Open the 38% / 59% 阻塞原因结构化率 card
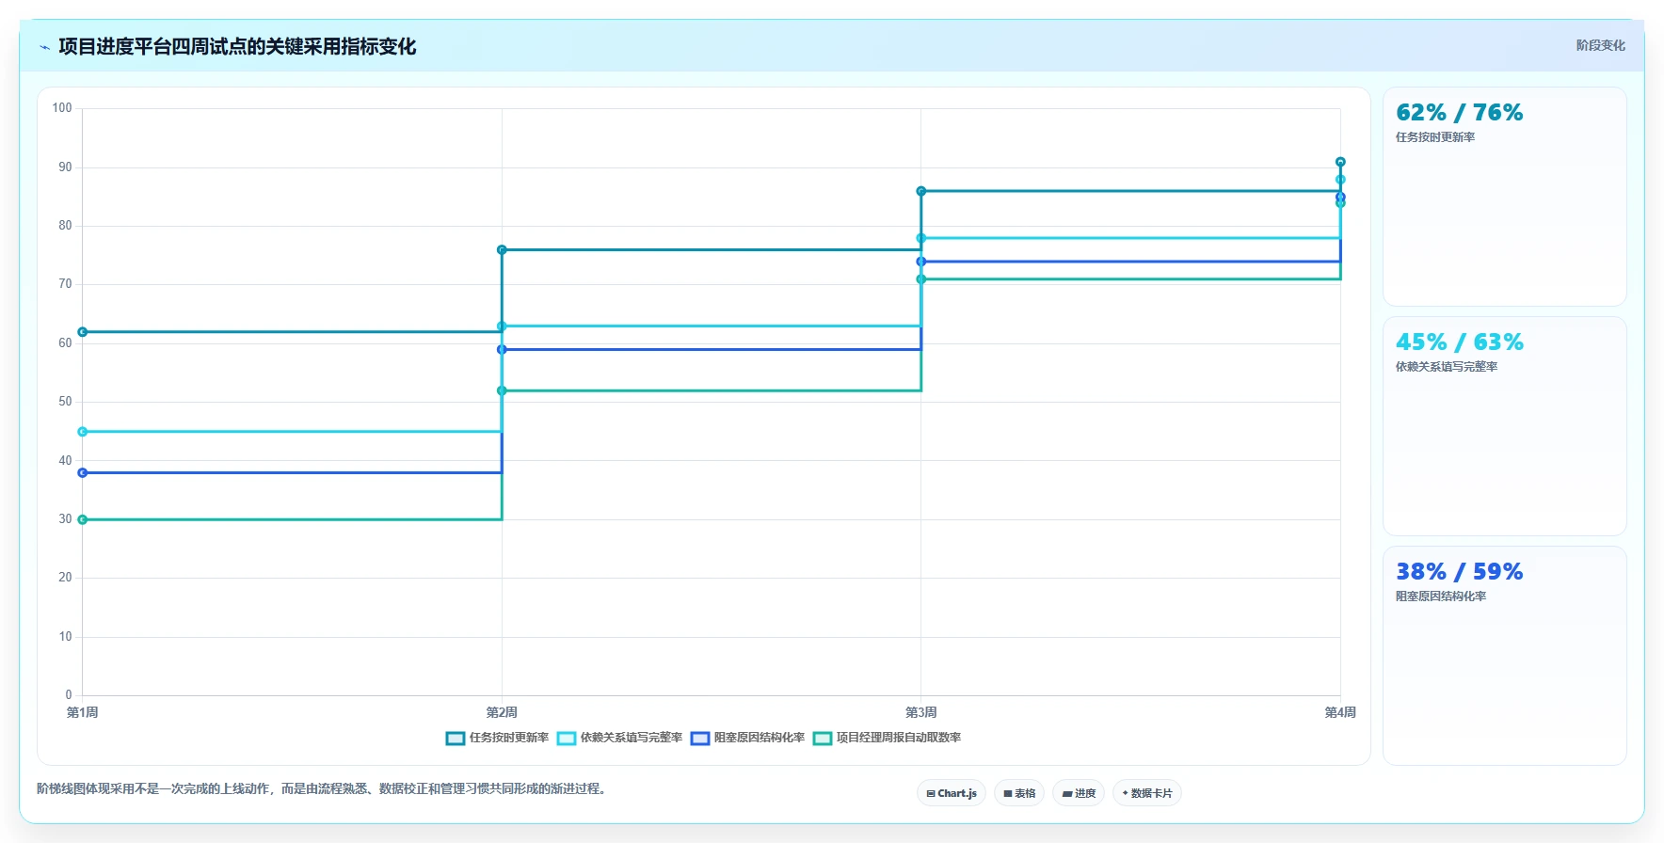This screenshot has height=843, width=1664. tap(1504, 656)
